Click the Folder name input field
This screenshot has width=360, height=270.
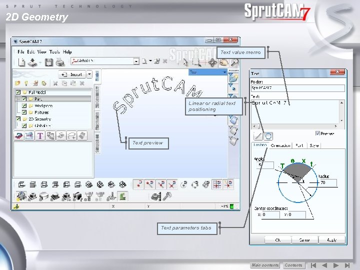tap(298, 88)
